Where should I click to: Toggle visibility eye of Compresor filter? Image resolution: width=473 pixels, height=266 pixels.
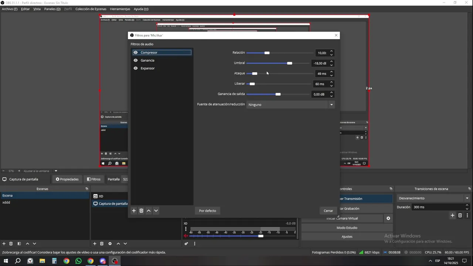coord(136,52)
